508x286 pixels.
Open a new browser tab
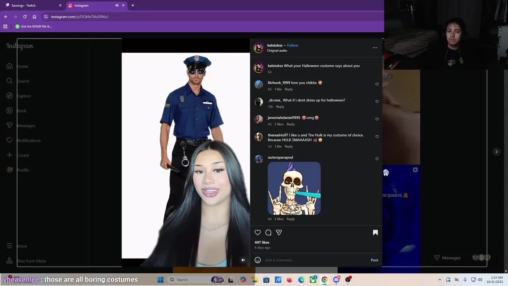click(x=133, y=6)
